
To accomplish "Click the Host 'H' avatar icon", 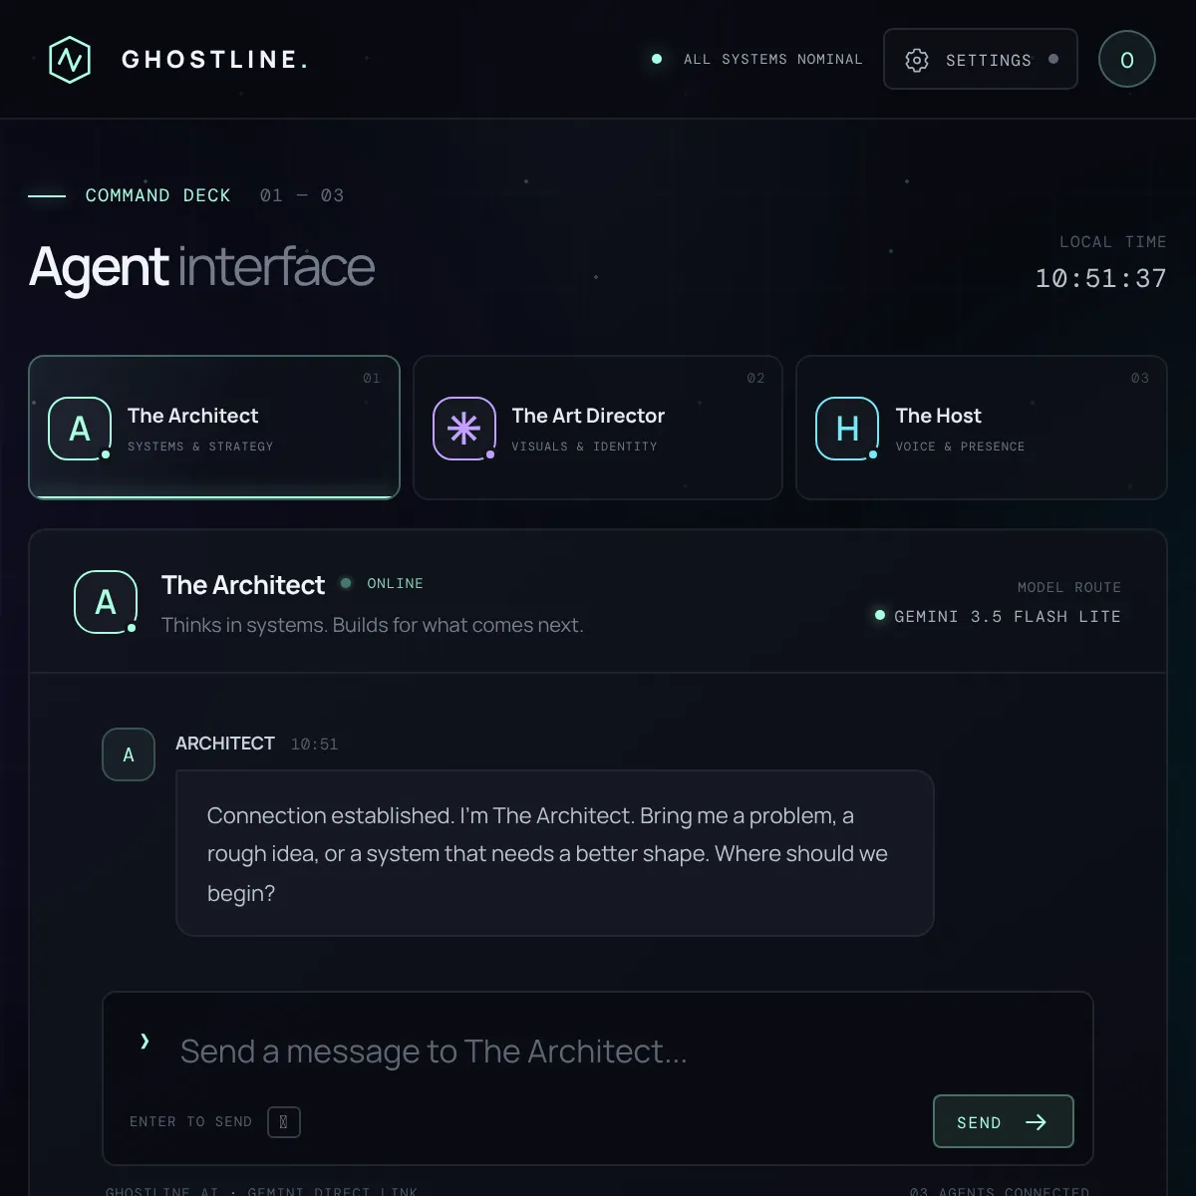I will (847, 429).
